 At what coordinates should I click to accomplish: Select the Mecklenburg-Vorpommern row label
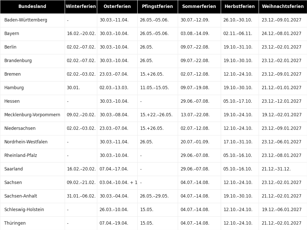[32, 115]
